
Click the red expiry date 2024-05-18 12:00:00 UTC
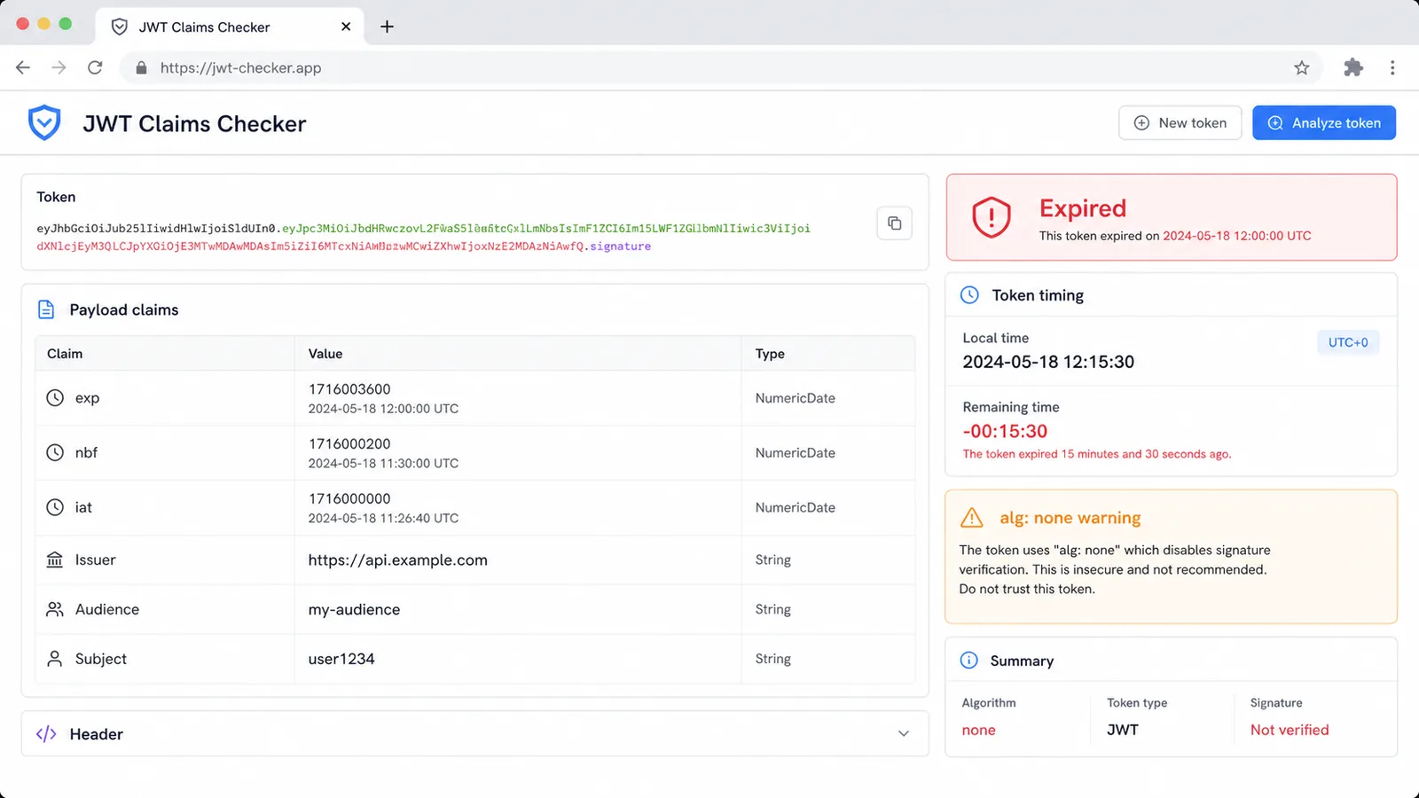(x=1237, y=236)
